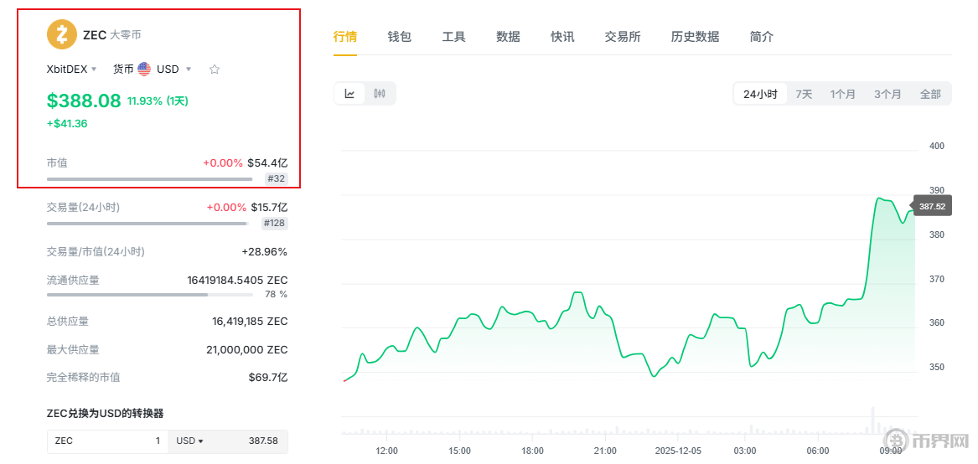978x464 pixels.
Task: Click the ZEC coin logo icon
Action: pos(61,35)
